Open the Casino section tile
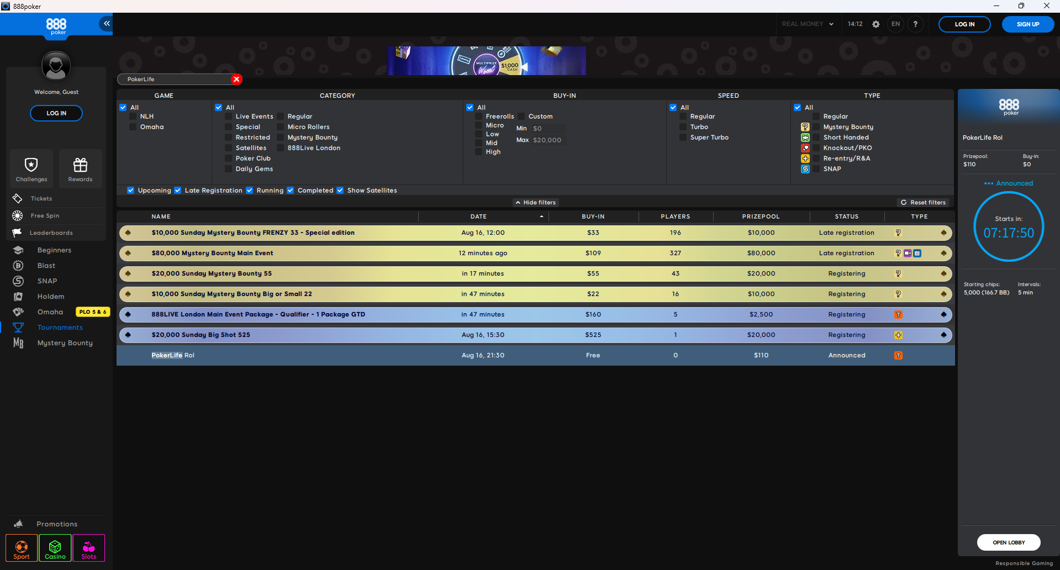 pyautogui.click(x=55, y=548)
